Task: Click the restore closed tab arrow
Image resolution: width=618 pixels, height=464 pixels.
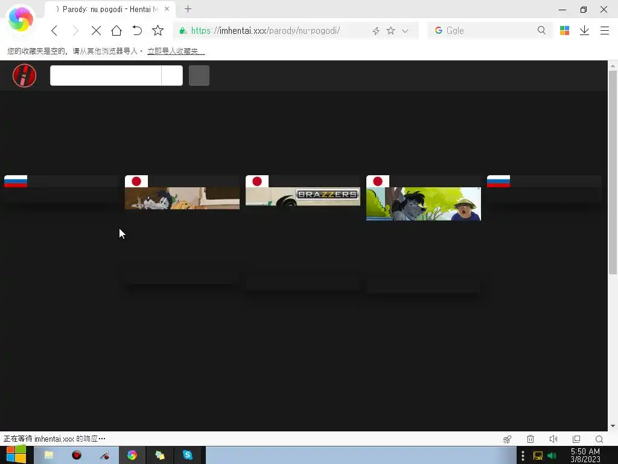Action: point(137,31)
